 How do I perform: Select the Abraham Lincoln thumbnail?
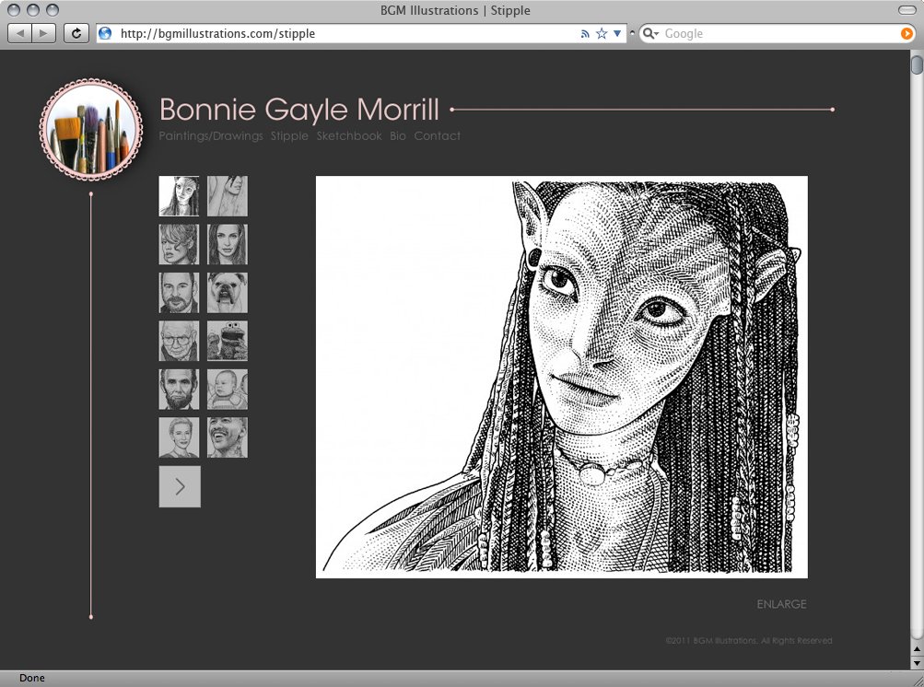tap(179, 389)
